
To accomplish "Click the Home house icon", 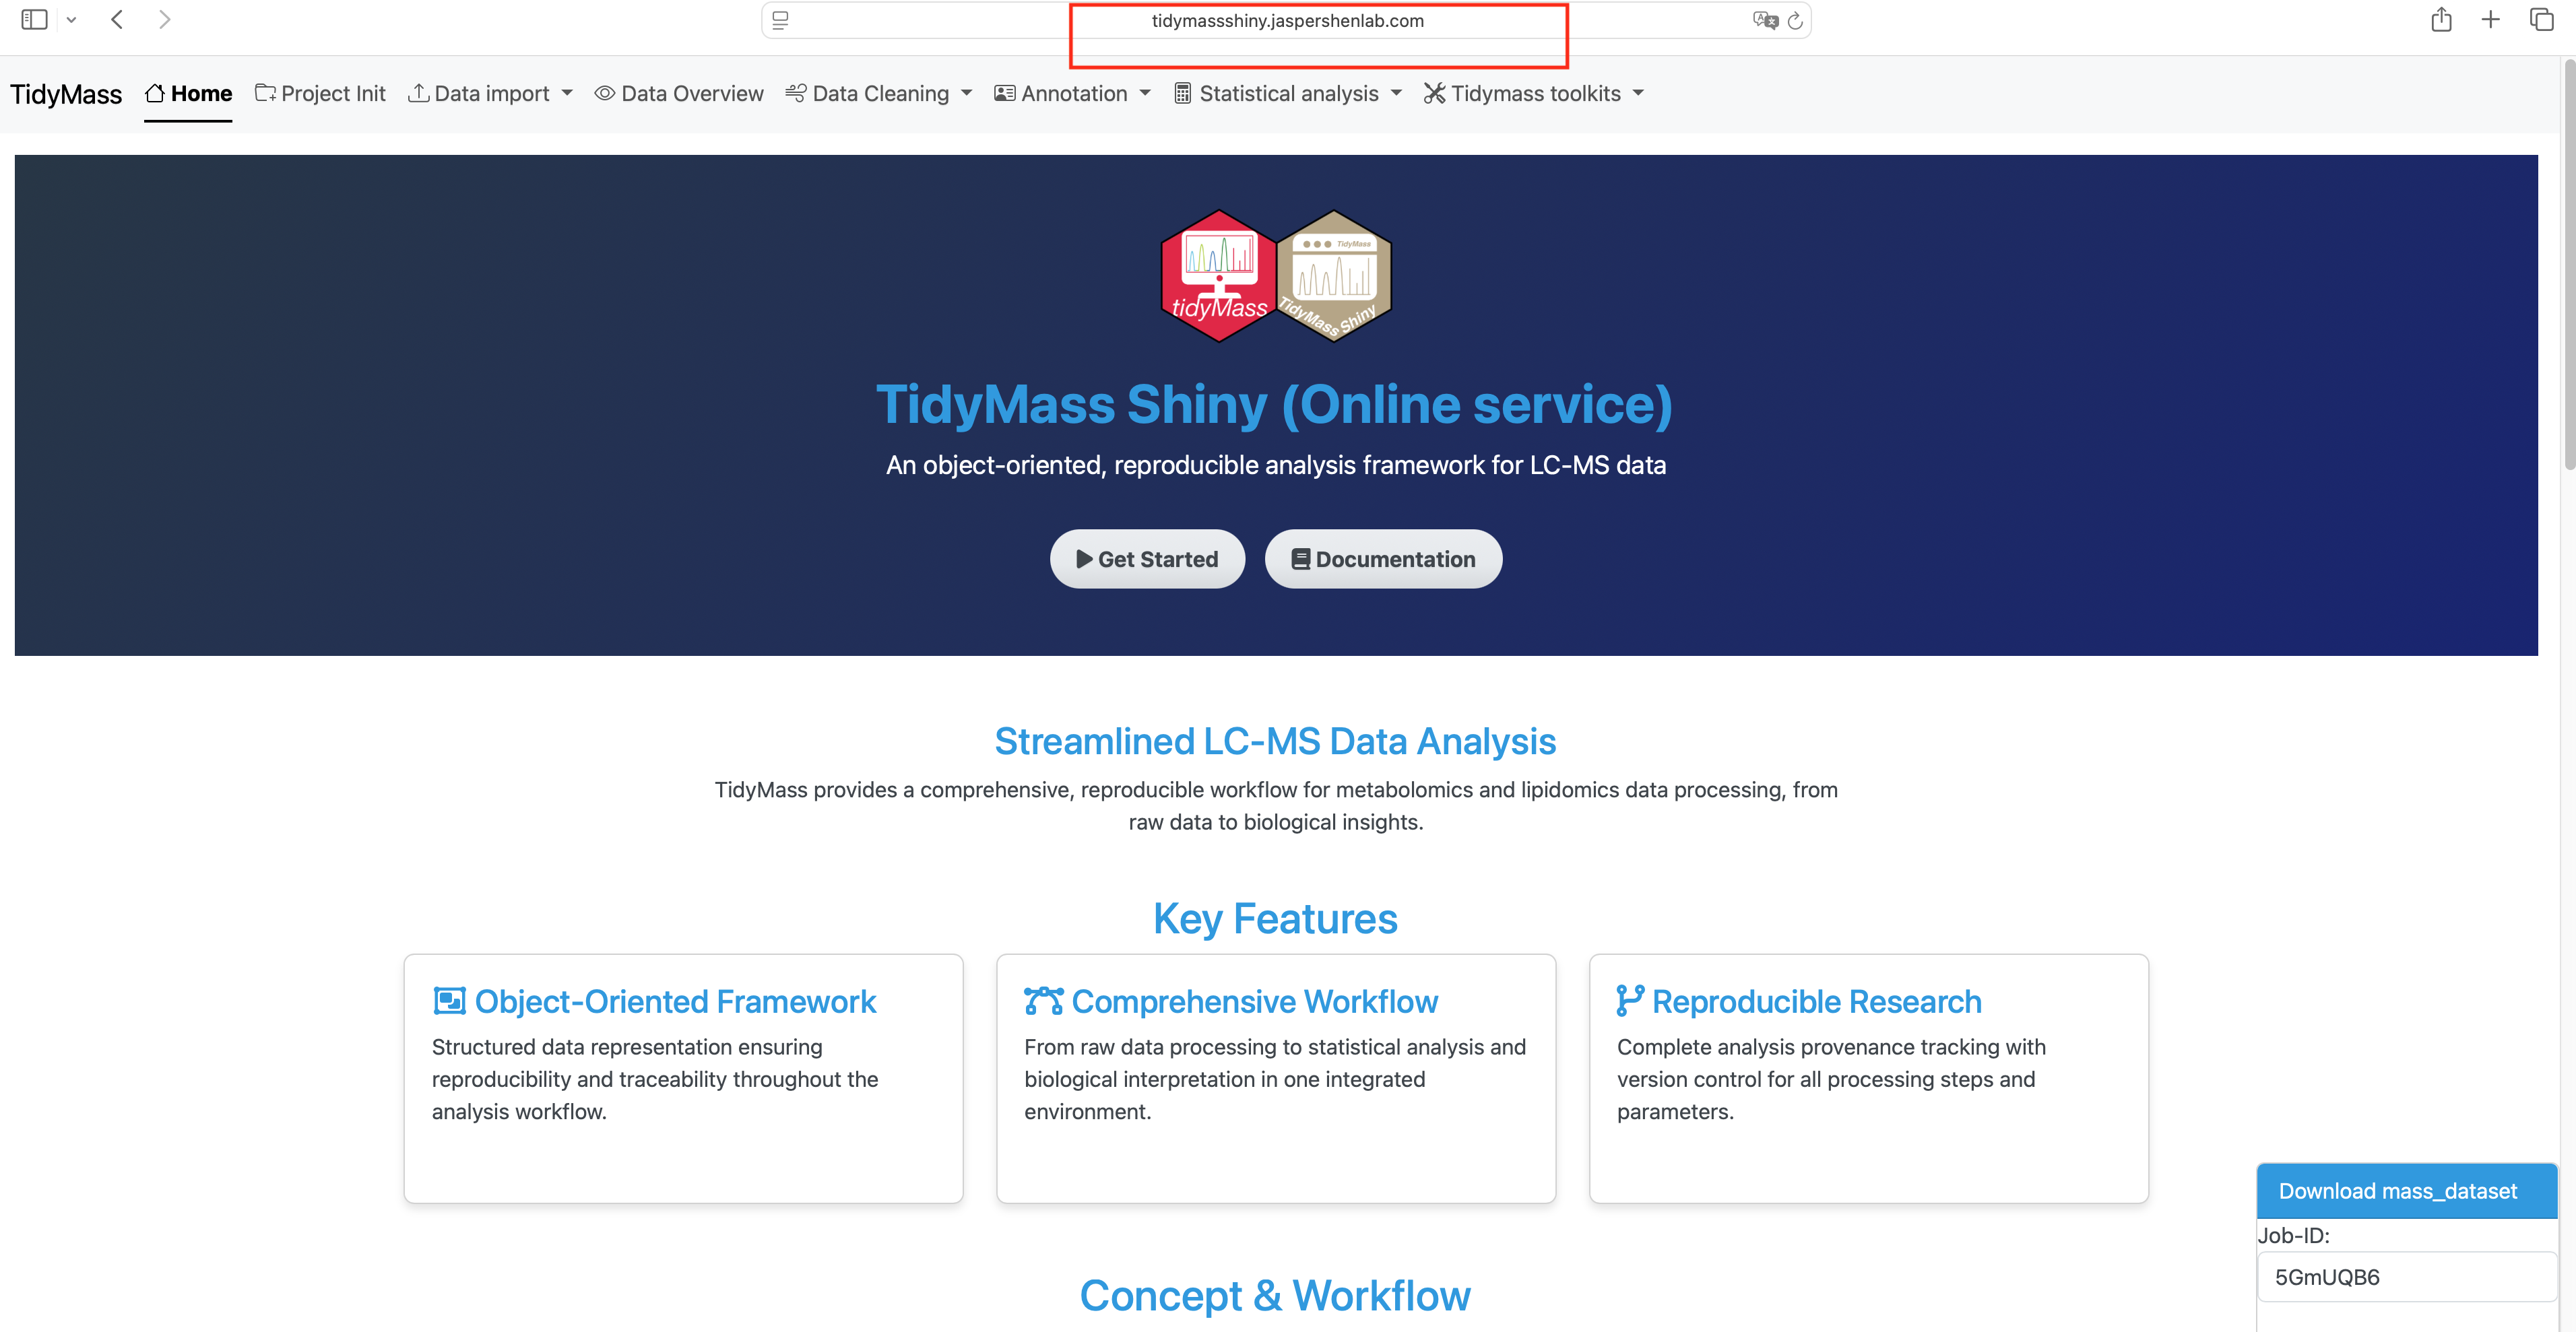I will pyautogui.click(x=154, y=93).
